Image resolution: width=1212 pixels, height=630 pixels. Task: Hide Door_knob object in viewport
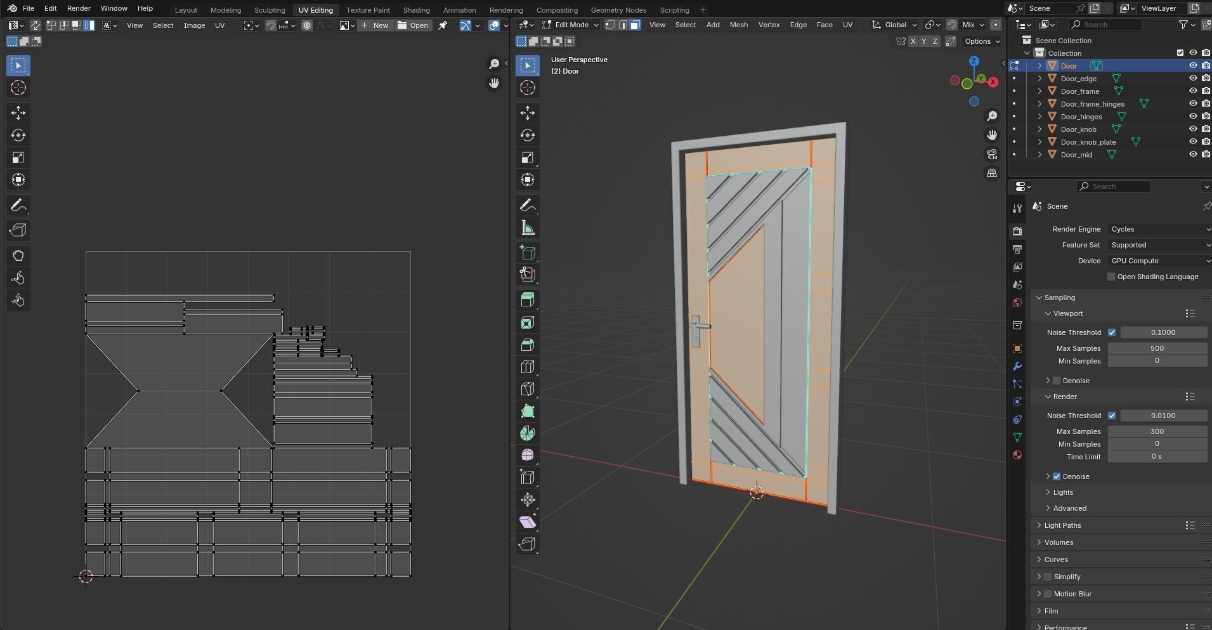(x=1193, y=129)
